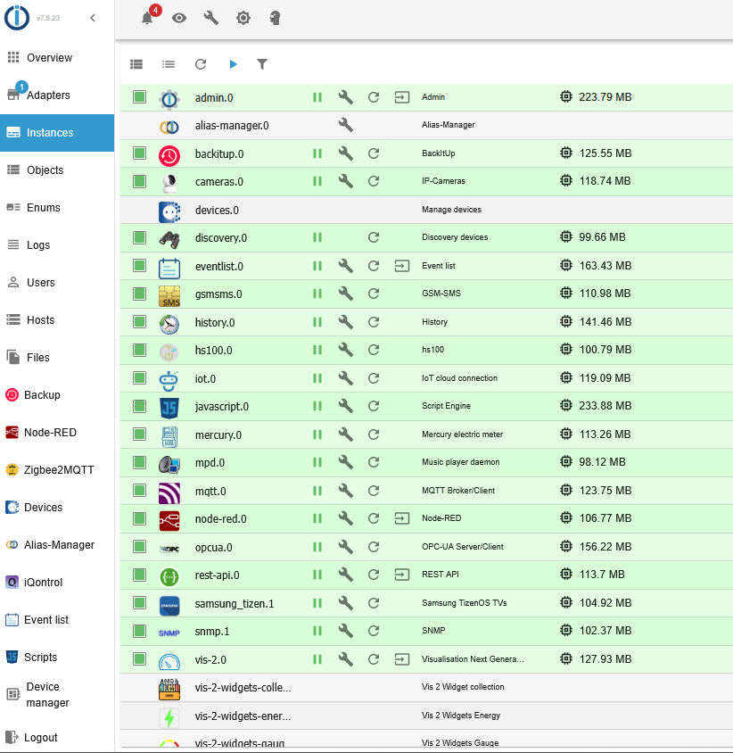Switch to the table list view
This screenshot has width=733, height=753.
click(136, 64)
